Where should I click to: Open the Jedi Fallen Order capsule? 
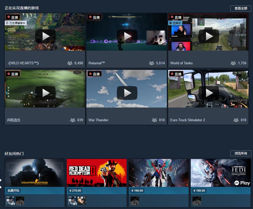[221, 173]
